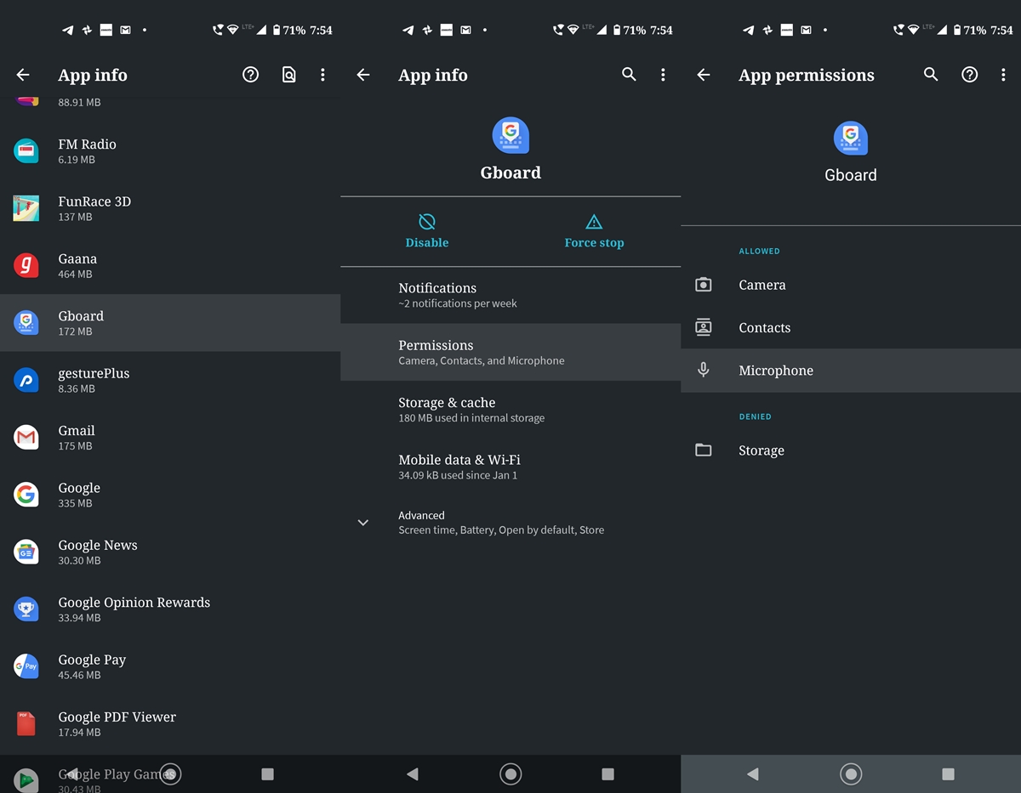Open help on the app list screen
The width and height of the screenshot is (1021, 793).
coord(250,75)
